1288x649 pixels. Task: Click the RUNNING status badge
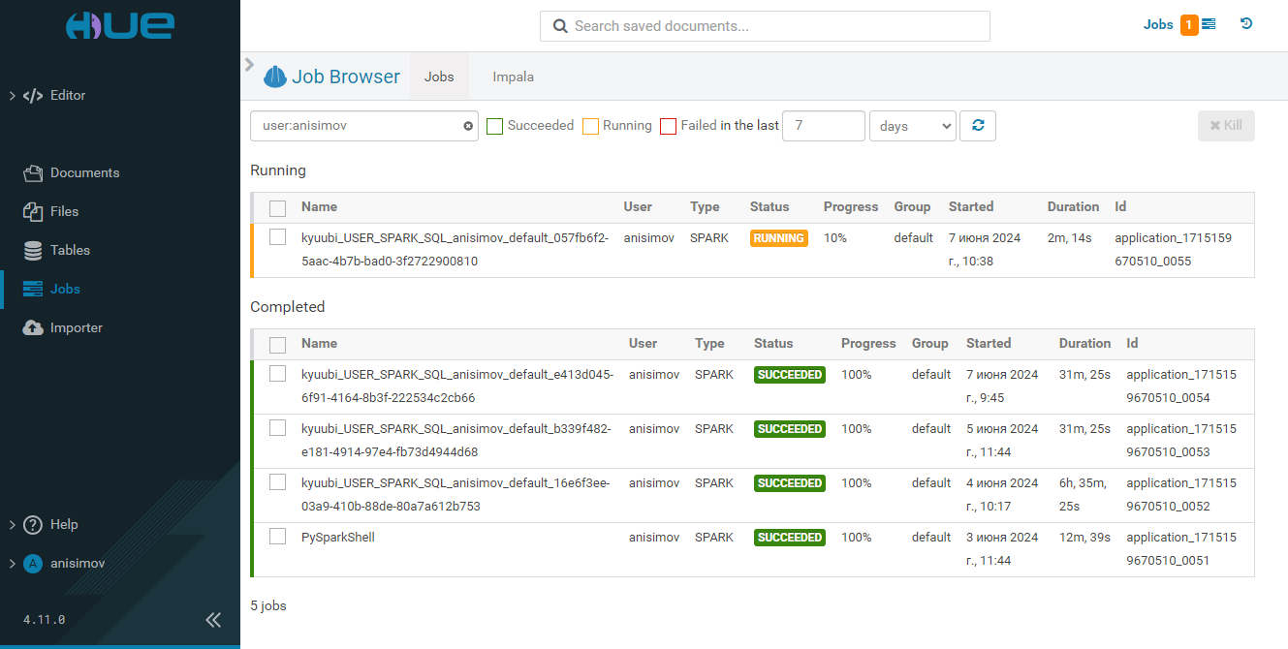779,238
